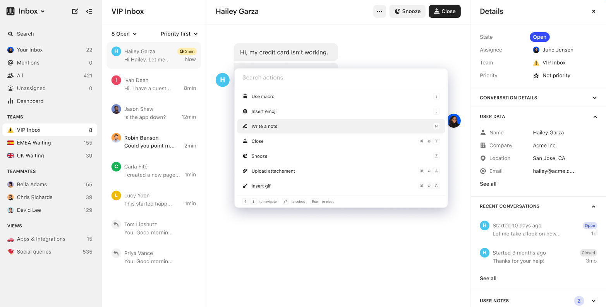Close the Details panel with X
The width and height of the screenshot is (606, 307).
pyautogui.click(x=594, y=12)
